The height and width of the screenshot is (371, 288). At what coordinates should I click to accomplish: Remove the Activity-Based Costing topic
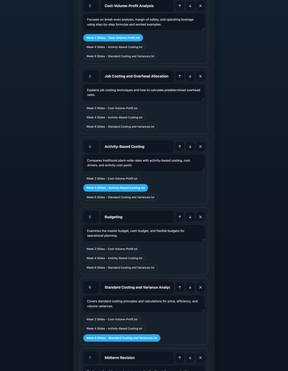(201, 146)
